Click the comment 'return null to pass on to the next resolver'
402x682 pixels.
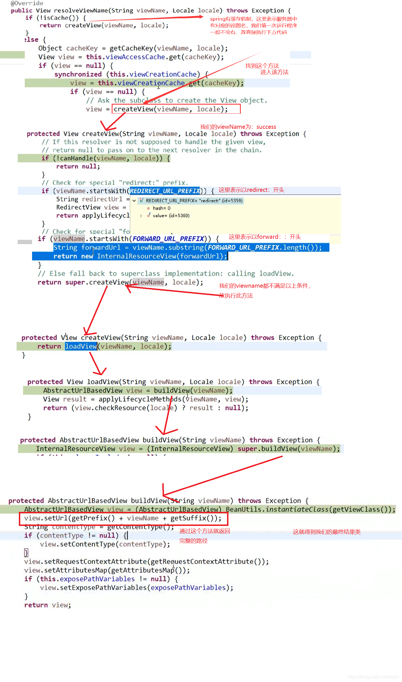pyautogui.click(x=152, y=150)
